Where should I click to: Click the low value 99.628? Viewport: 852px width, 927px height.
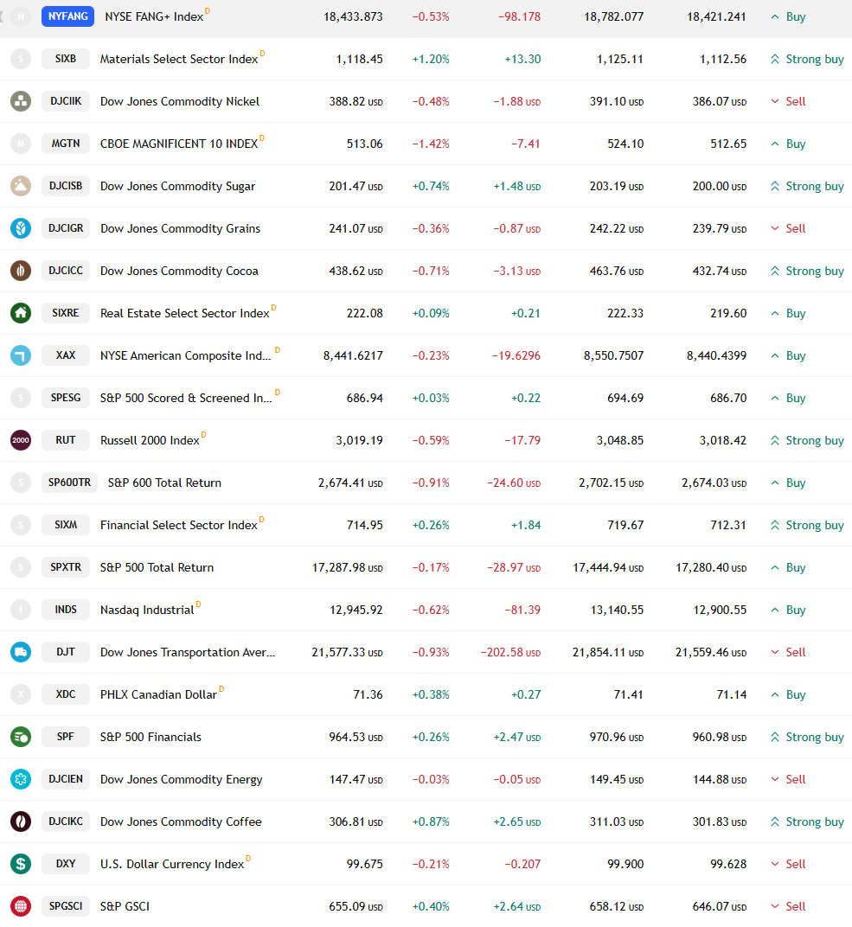[728, 865]
